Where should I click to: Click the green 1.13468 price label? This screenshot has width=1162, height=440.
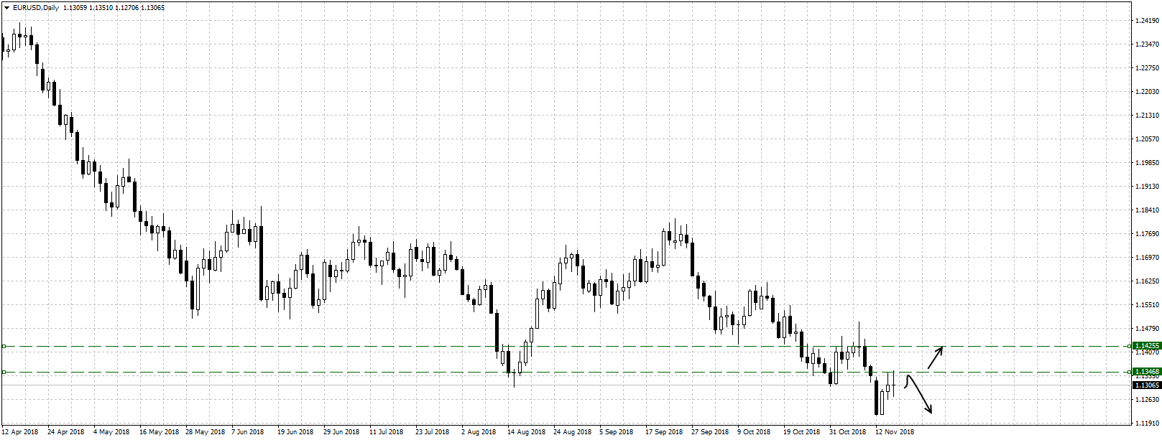click(x=1146, y=372)
